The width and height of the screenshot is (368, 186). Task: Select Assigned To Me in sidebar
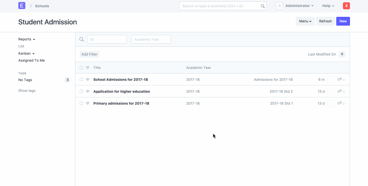pos(31,60)
